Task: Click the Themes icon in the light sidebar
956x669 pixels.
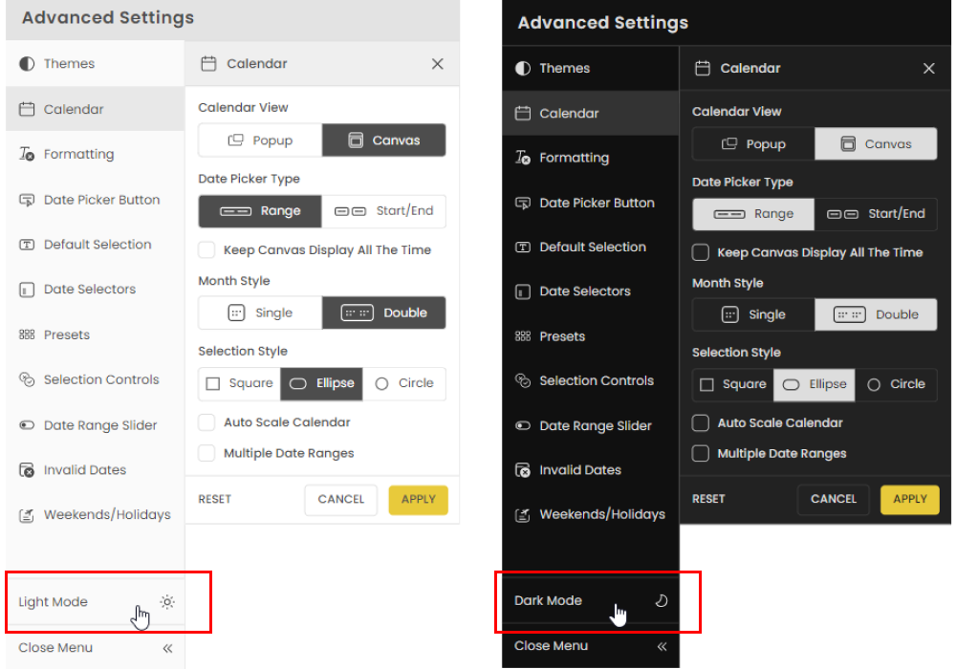Action: [x=27, y=64]
